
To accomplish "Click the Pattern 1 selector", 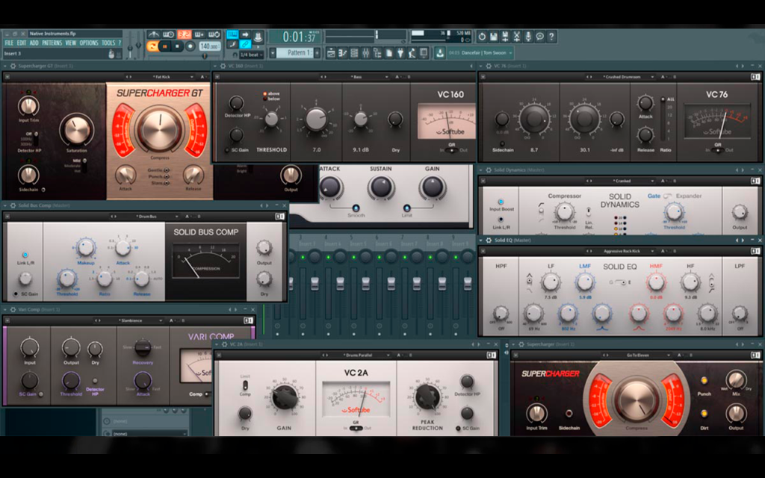I will pyautogui.click(x=295, y=53).
